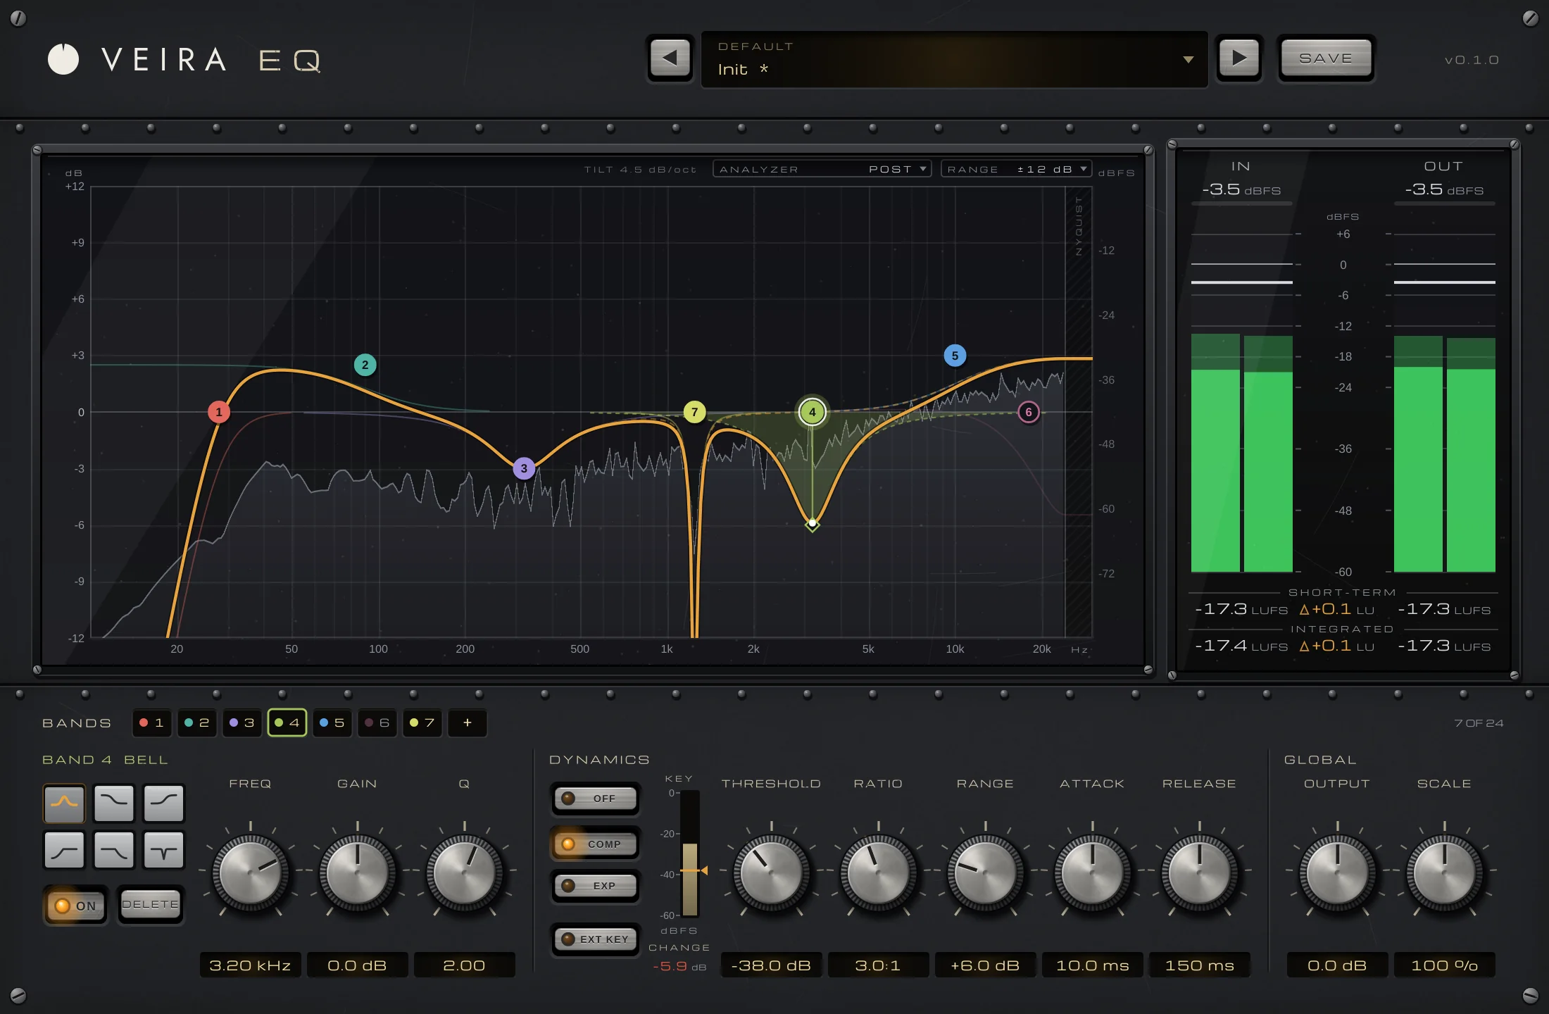The image size is (1549, 1014).
Task: Switch to band 1 tab
Action: coord(152,722)
